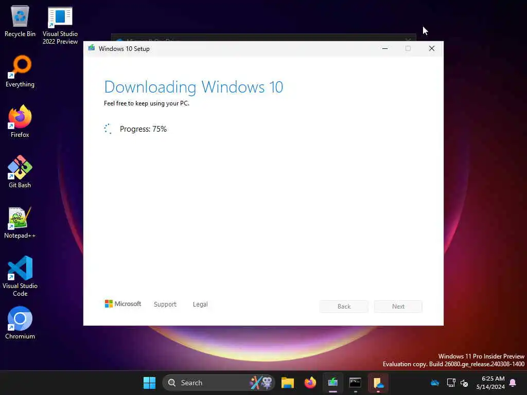Image resolution: width=527 pixels, height=395 pixels.
Task: Minimize the Windows 10 Setup window
Action: 385,49
